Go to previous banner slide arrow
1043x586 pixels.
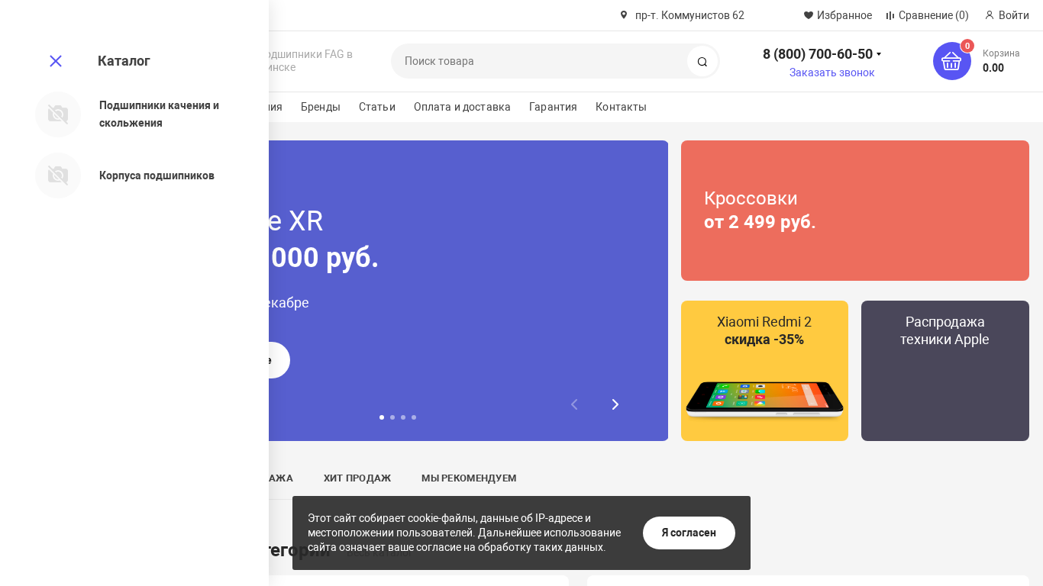tap(575, 404)
